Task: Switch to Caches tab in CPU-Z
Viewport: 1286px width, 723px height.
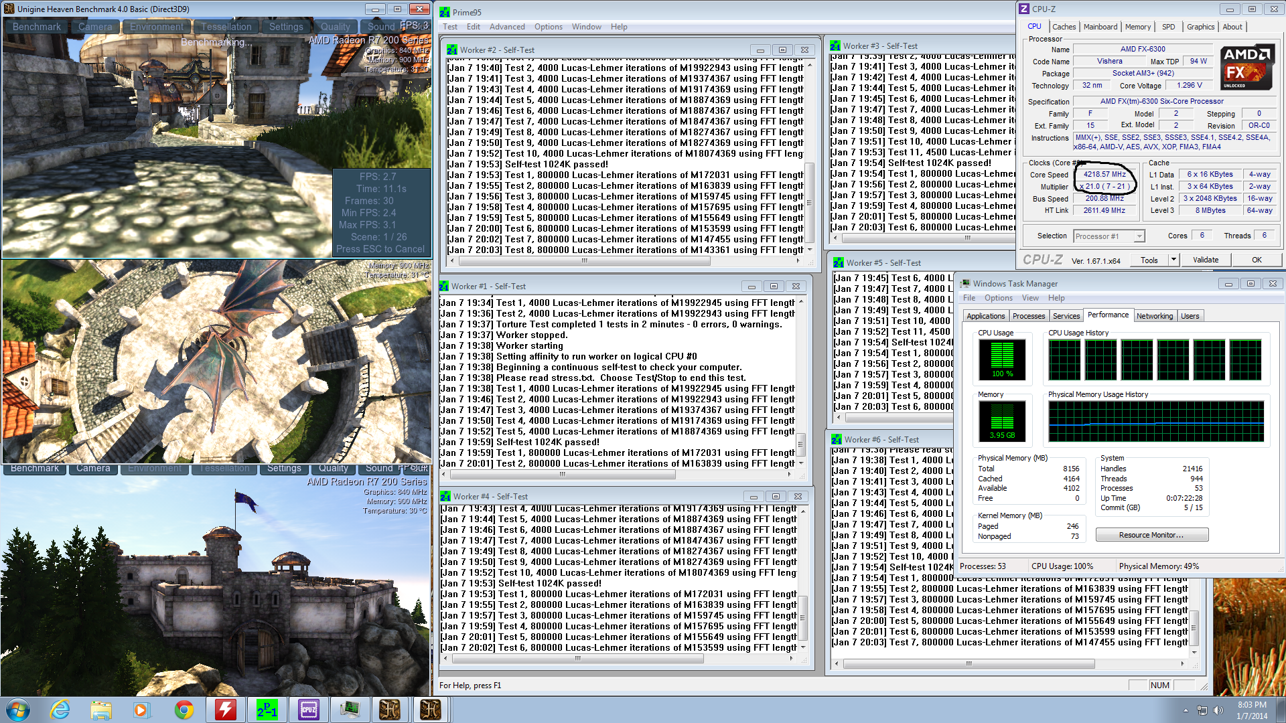Action: 1064,27
